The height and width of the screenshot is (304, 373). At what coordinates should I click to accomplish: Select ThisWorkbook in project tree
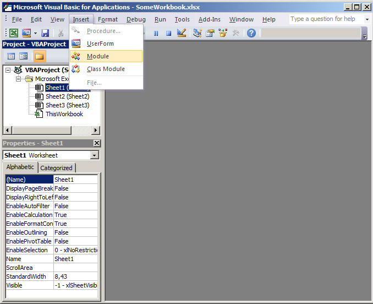point(64,114)
